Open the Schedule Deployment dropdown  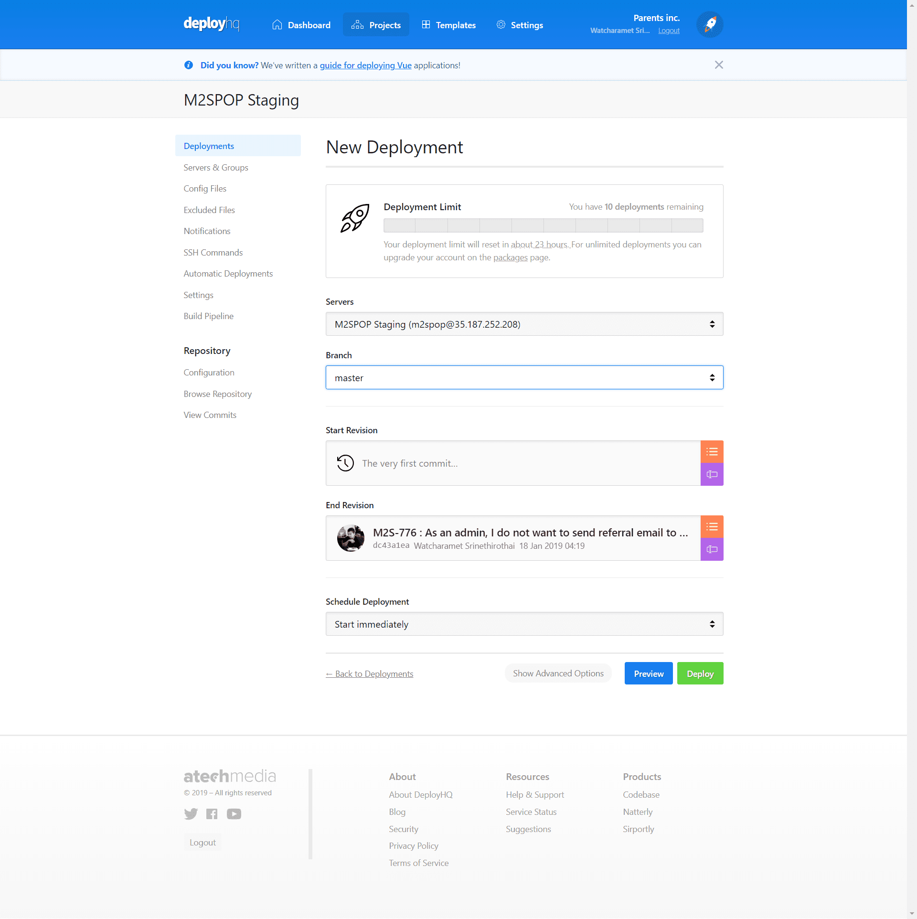[x=524, y=624]
